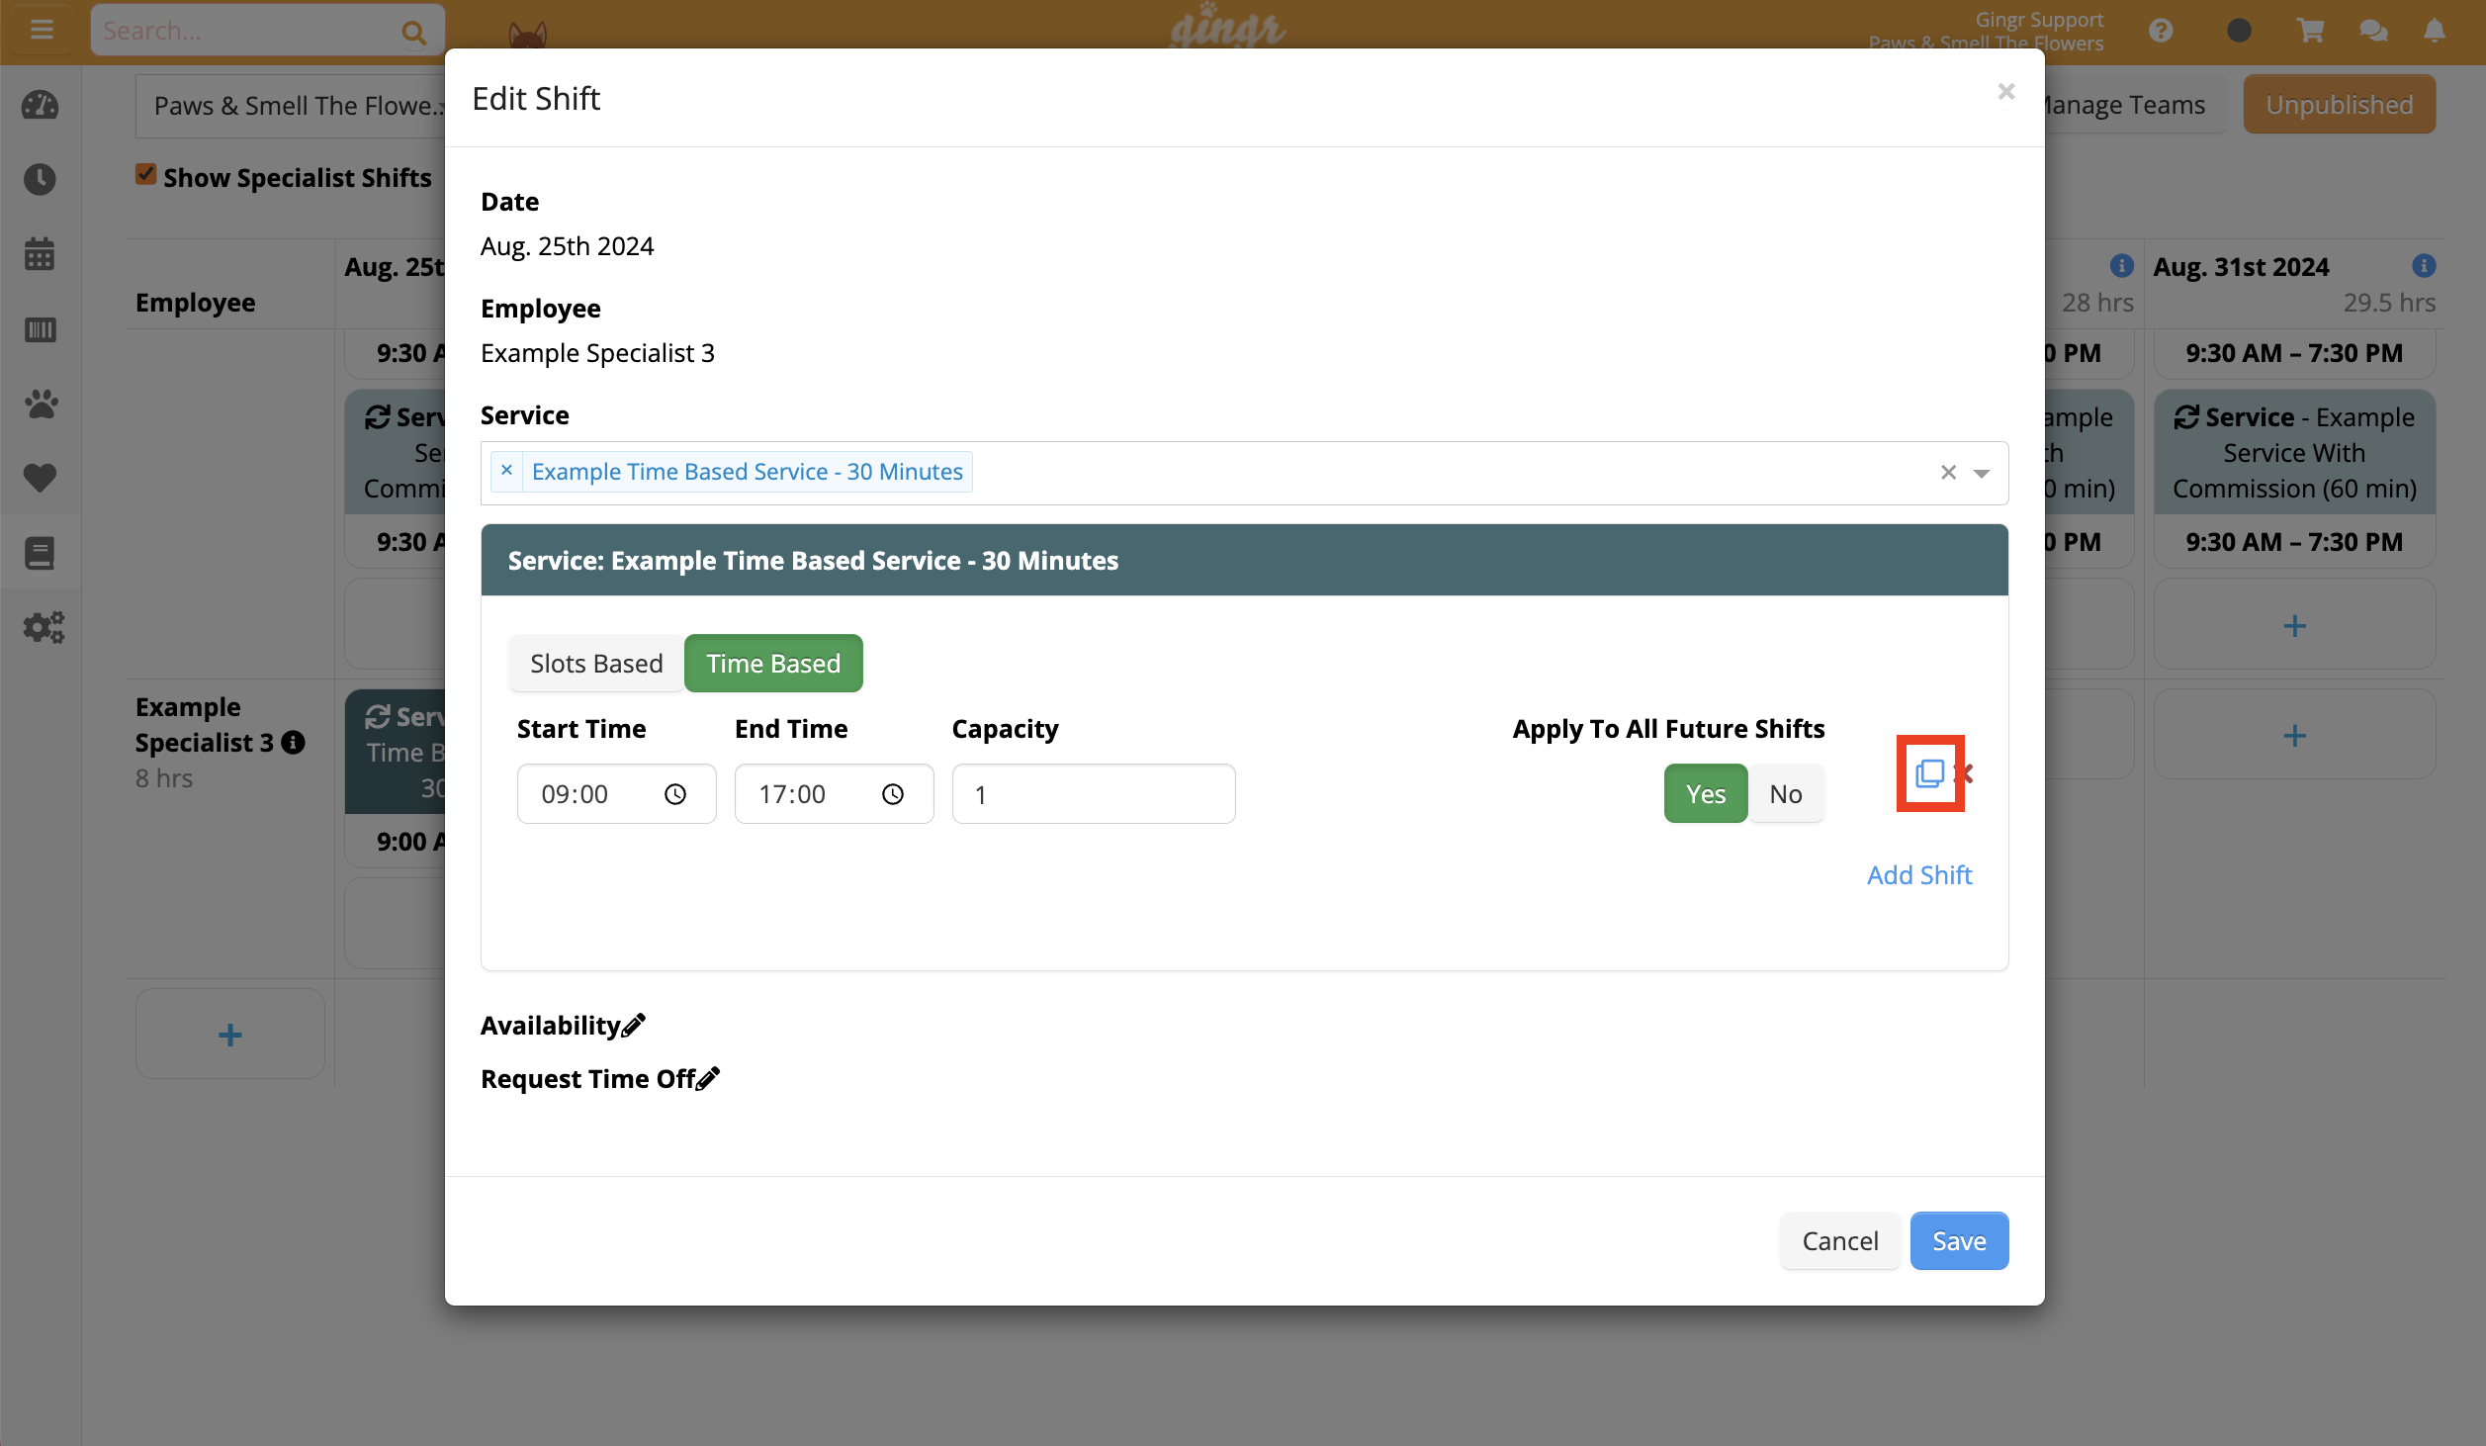
Task: Expand the Service dropdown arrow
Action: pyautogui.click(x=1982, y=474)
